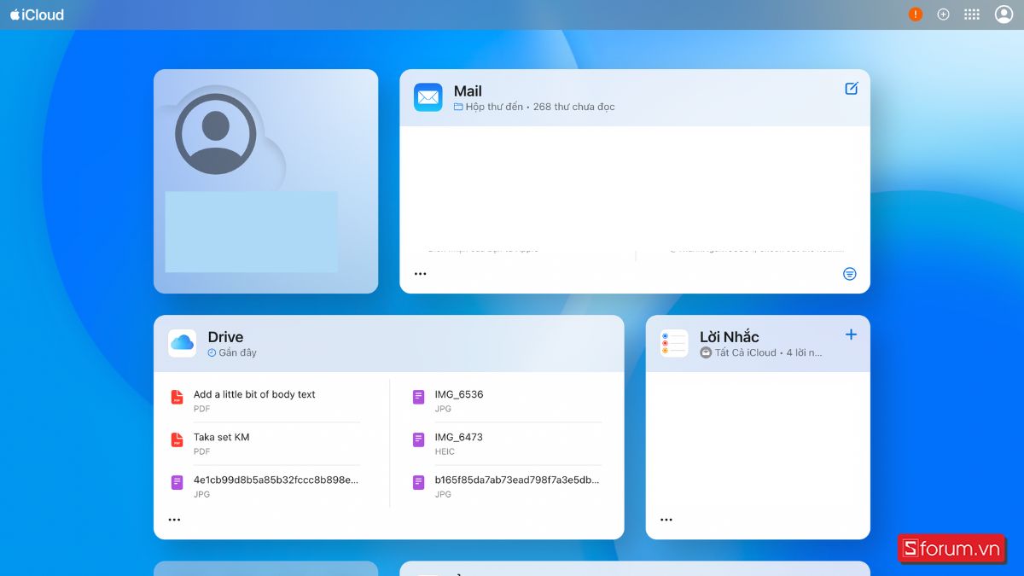Click image icon beside b165f85da7ab file
The width and height of the screenshot is (1024, 576).
tap(418, 482)
